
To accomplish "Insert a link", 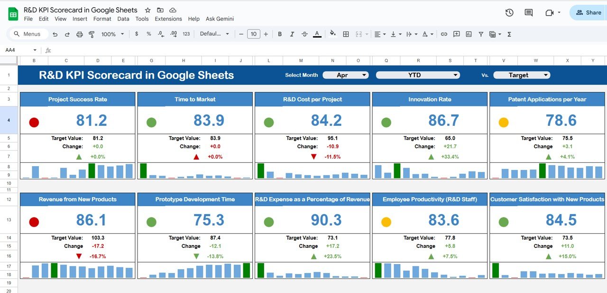I will click(444, 34).
